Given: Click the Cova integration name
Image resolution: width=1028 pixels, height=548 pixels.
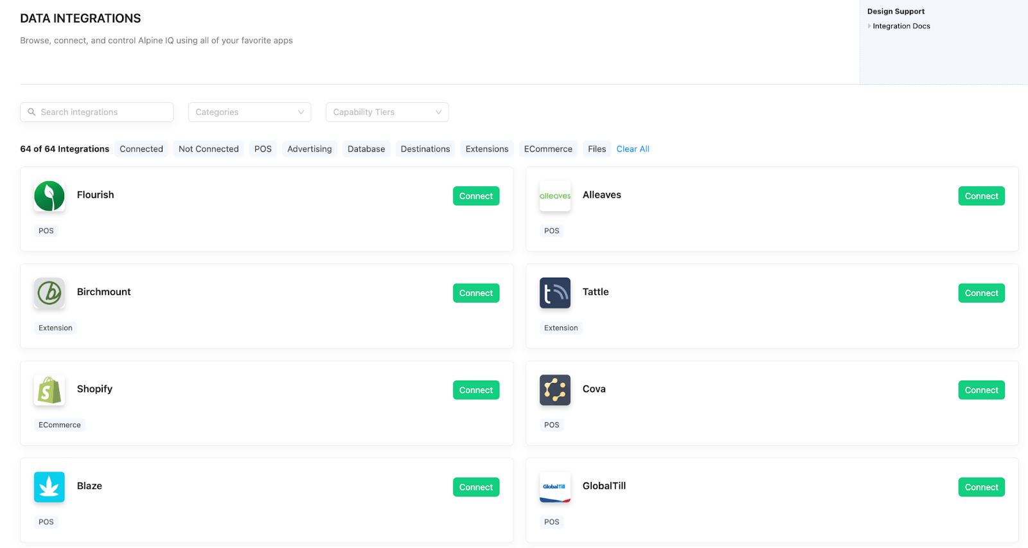Looking at the screenshot, I should pos(594,389).
